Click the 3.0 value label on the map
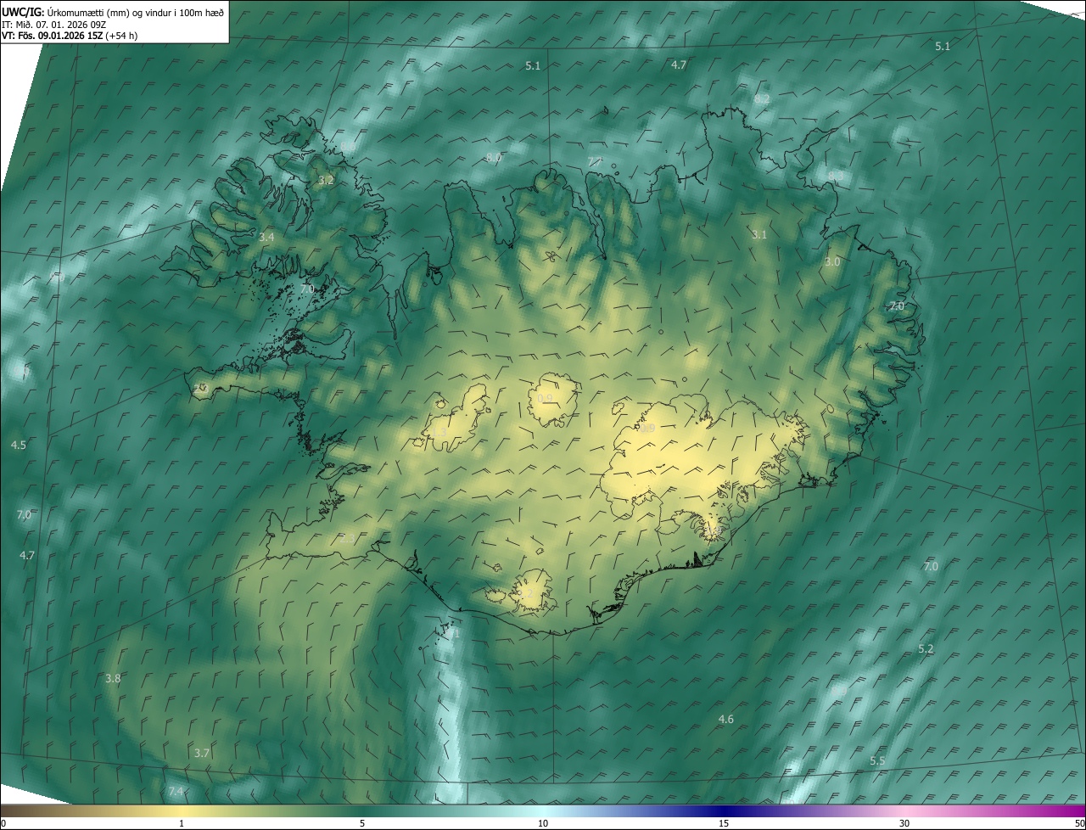 pyautogui.click(x=832, y=262)
